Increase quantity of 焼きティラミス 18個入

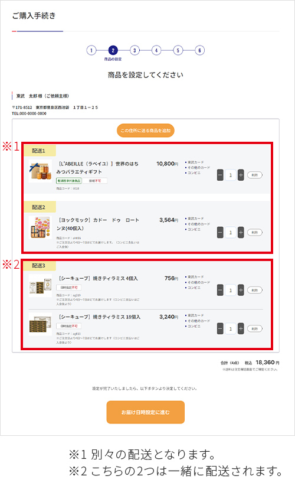click(x=241, y=329)
